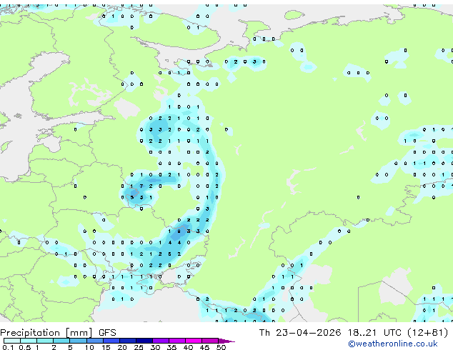This screenshot has height=350, width=453.
Task: Click the 40–45 mm magenta swatch
Action: [194, 341]
